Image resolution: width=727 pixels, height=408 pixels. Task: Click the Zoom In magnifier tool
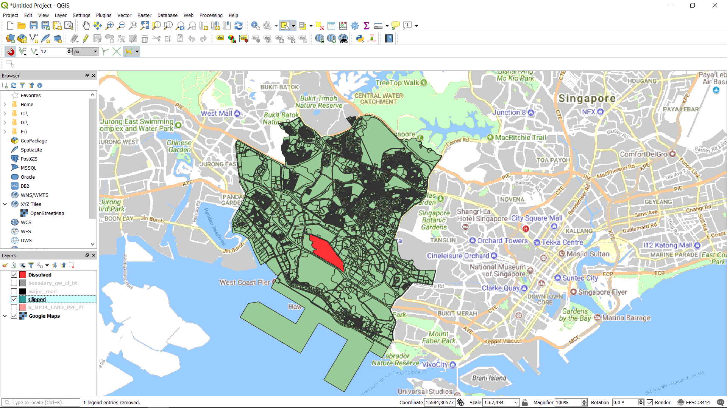point(109,26)
